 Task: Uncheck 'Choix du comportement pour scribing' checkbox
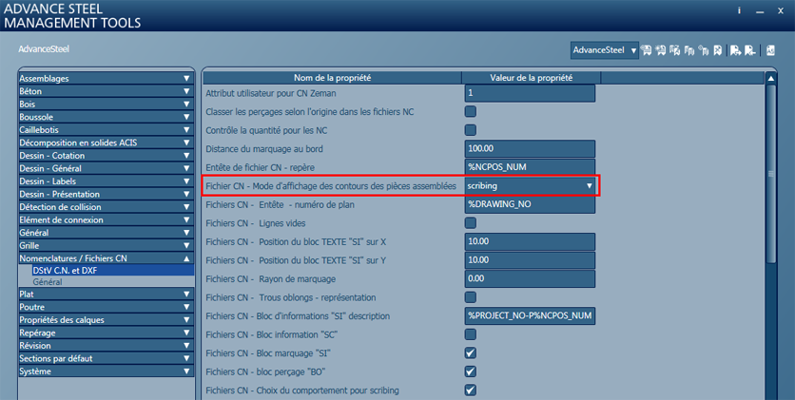point(471,390)
